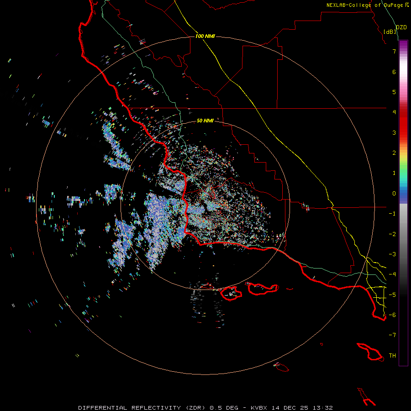Click the 14 DEC 25 13:32 timestamp
Screen dimensions: 411x411
tap(302, 408)
